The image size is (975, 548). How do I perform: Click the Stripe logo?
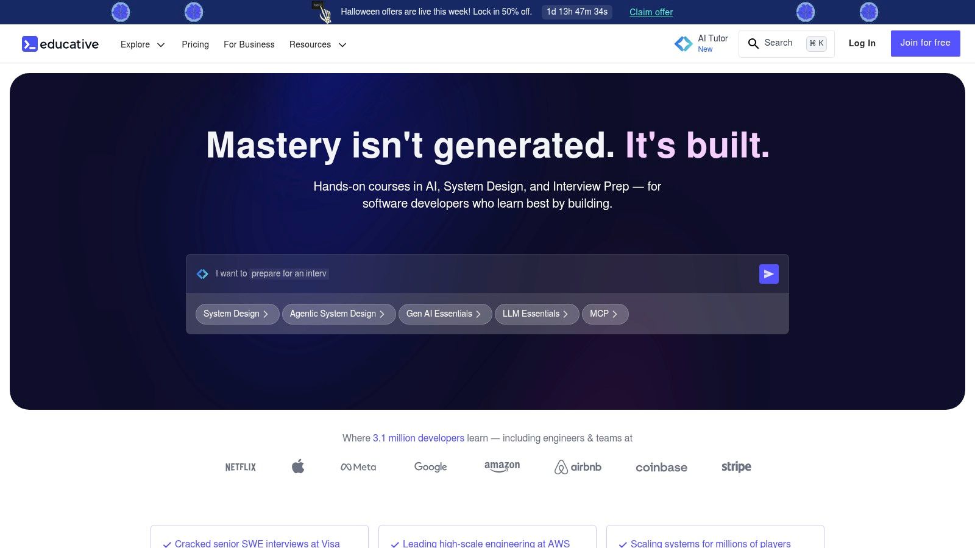[x=736, y=467]
